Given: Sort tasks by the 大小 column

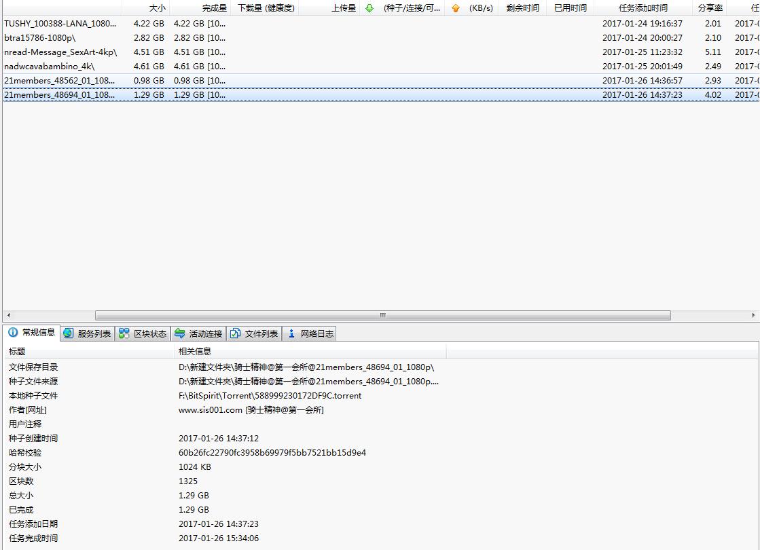Looking at the screenshot, I should (156, 8).
